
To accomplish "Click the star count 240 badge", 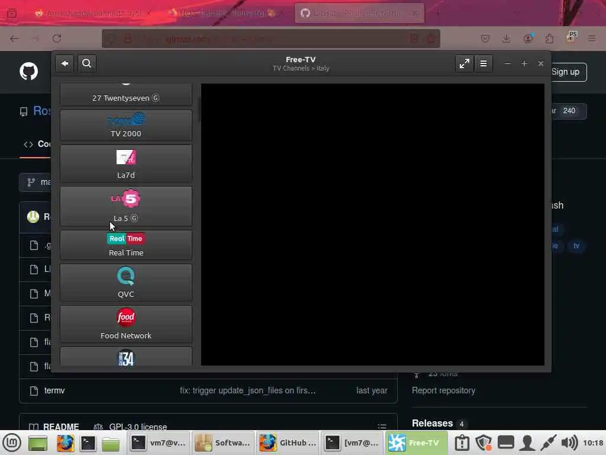I will pos(569,111).
